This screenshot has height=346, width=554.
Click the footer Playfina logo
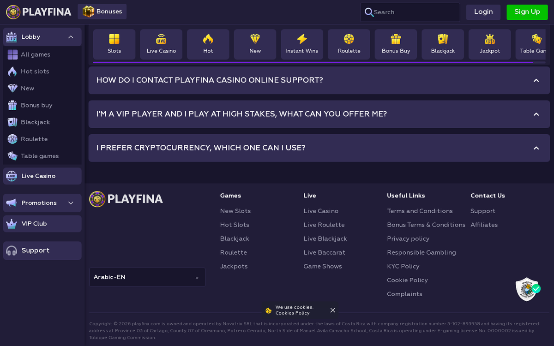[x=126, y=199]
